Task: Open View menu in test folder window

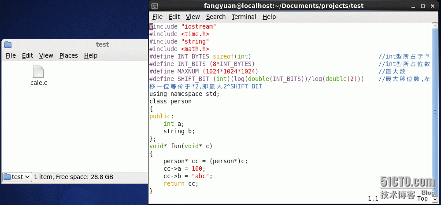Action: click(46, 55)
